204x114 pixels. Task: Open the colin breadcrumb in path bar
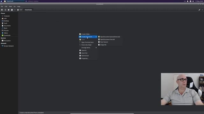click(20, 10)
